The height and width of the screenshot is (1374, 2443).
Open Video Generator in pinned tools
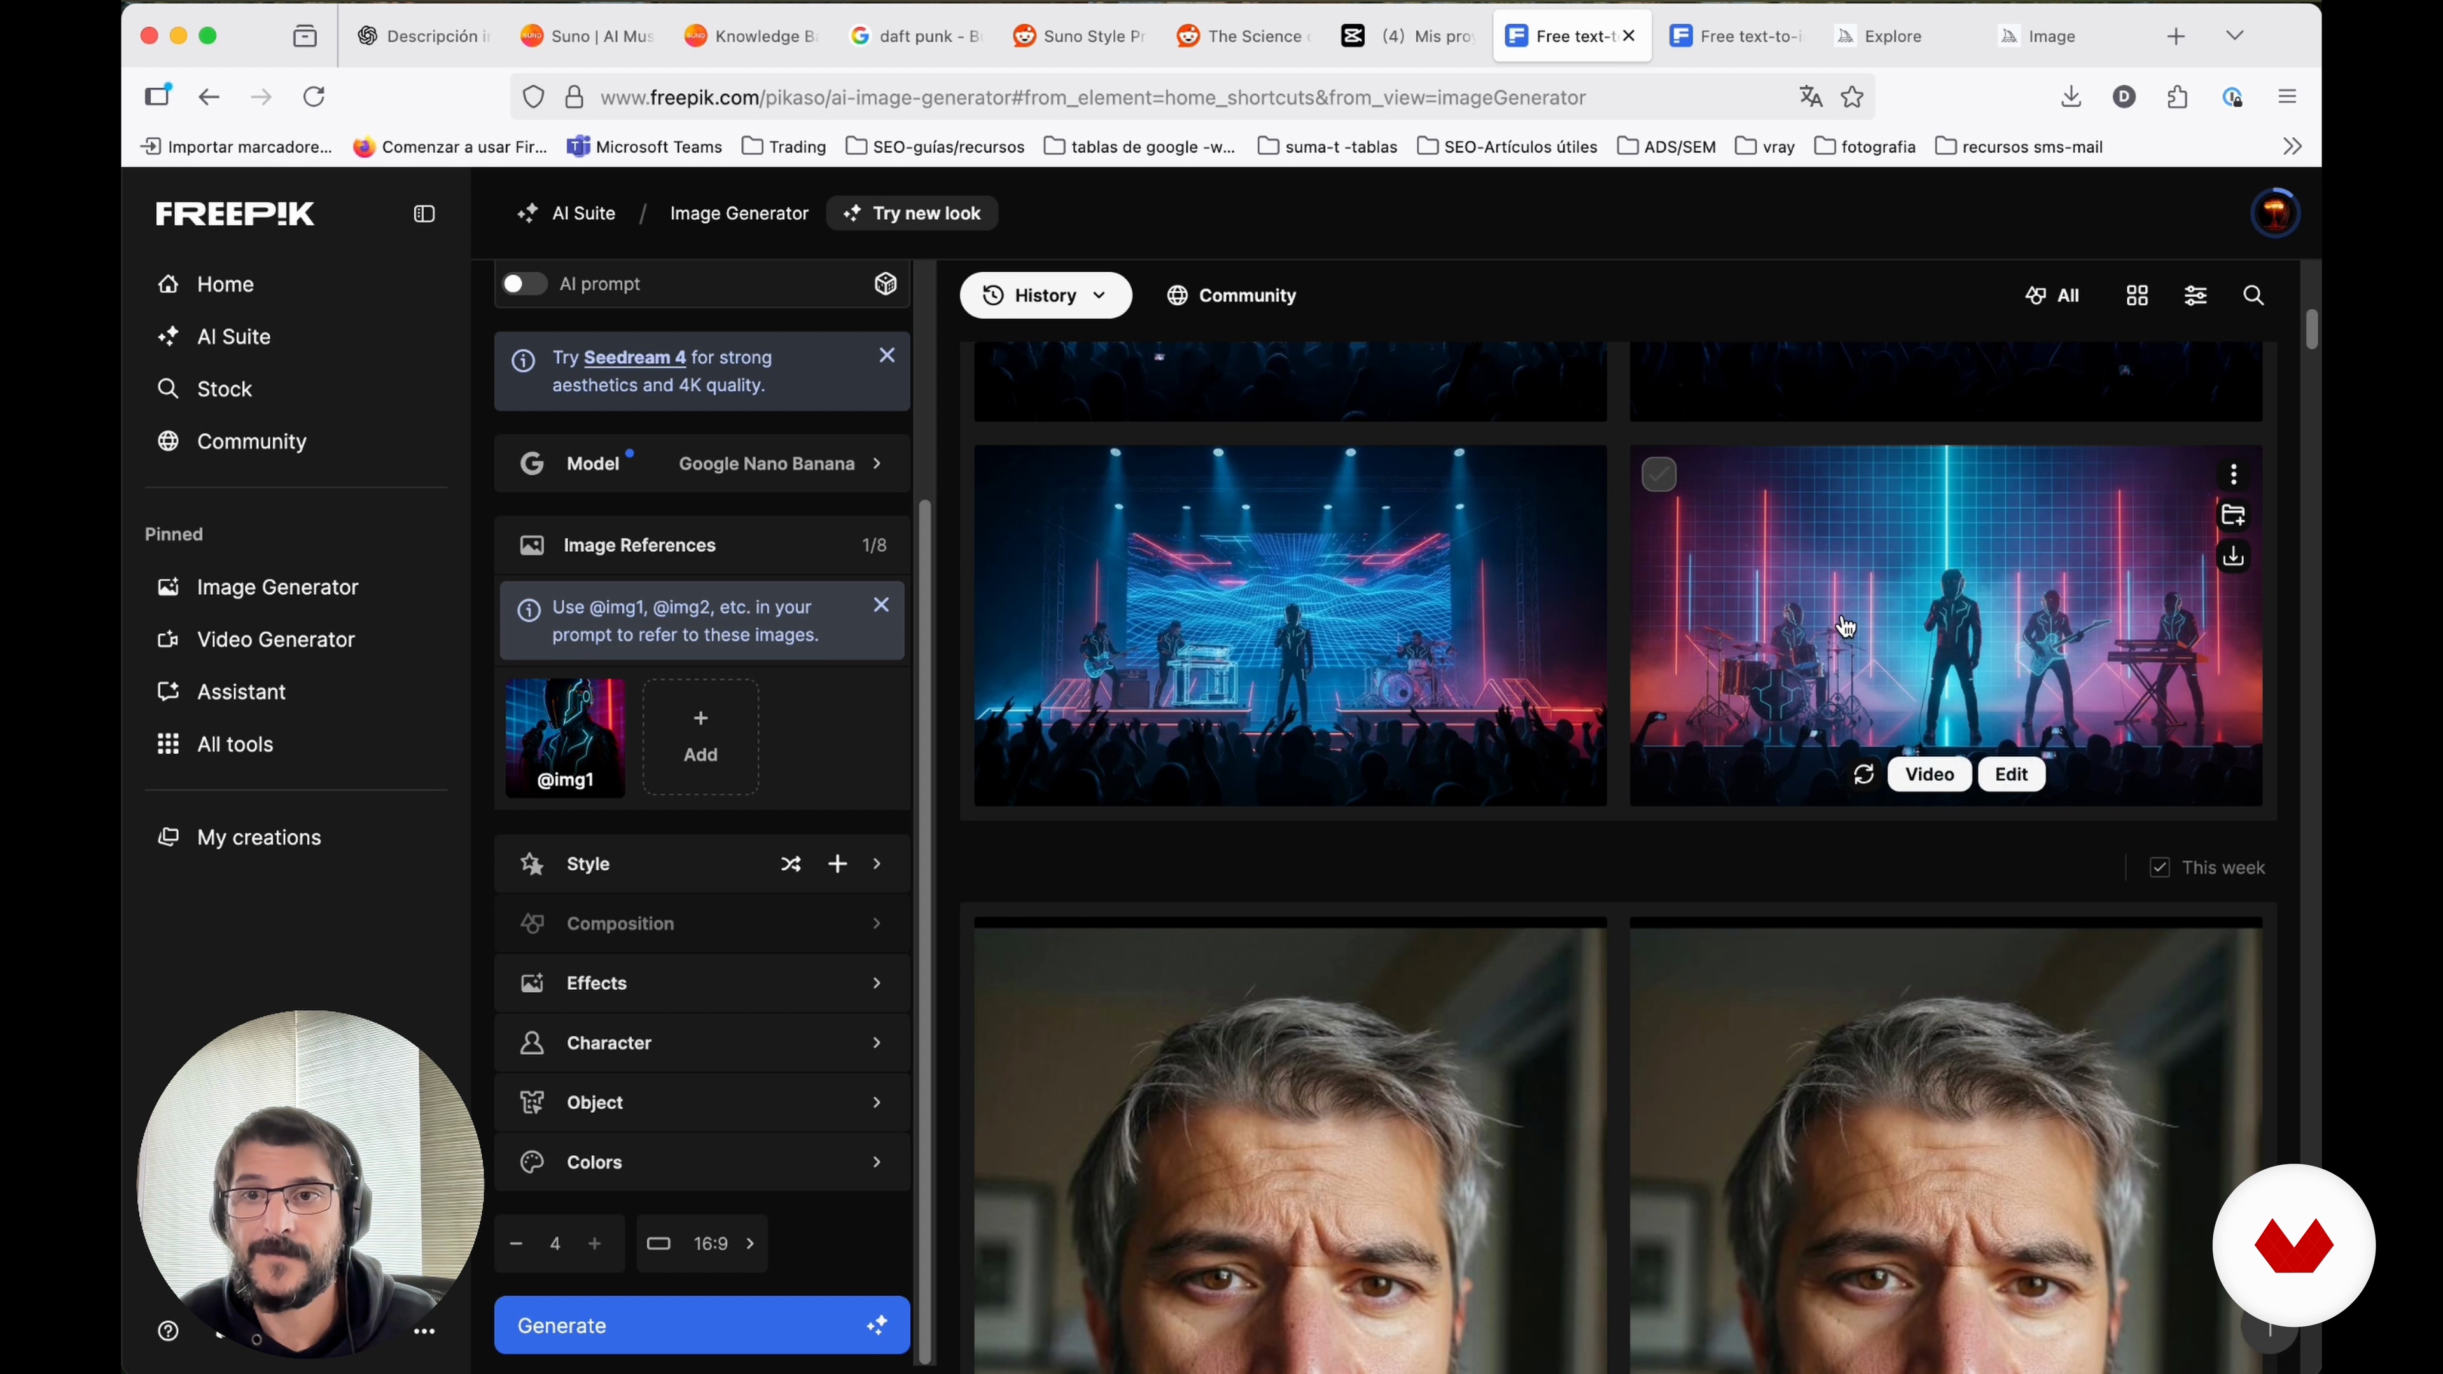(x=275, y=640)
